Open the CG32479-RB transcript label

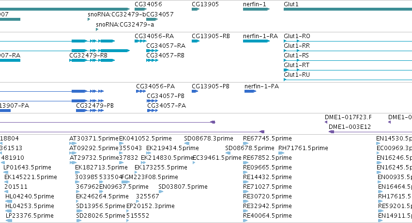[88, 56]
